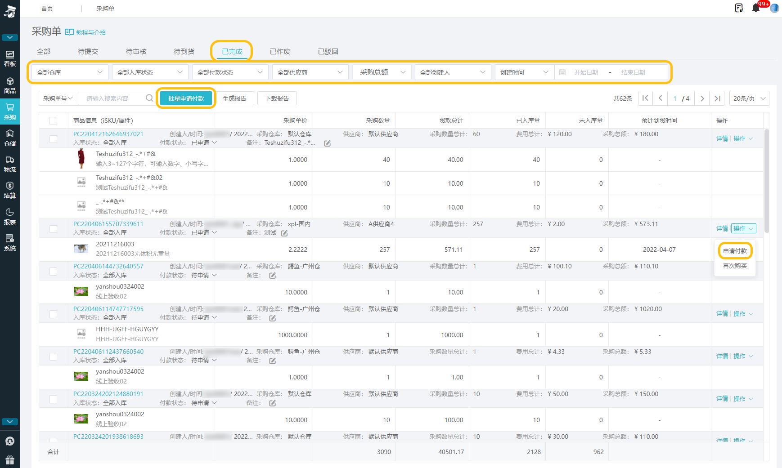Click the app logo at top-left
This screenshot has height=468, width=782.
tap(9, 11)
